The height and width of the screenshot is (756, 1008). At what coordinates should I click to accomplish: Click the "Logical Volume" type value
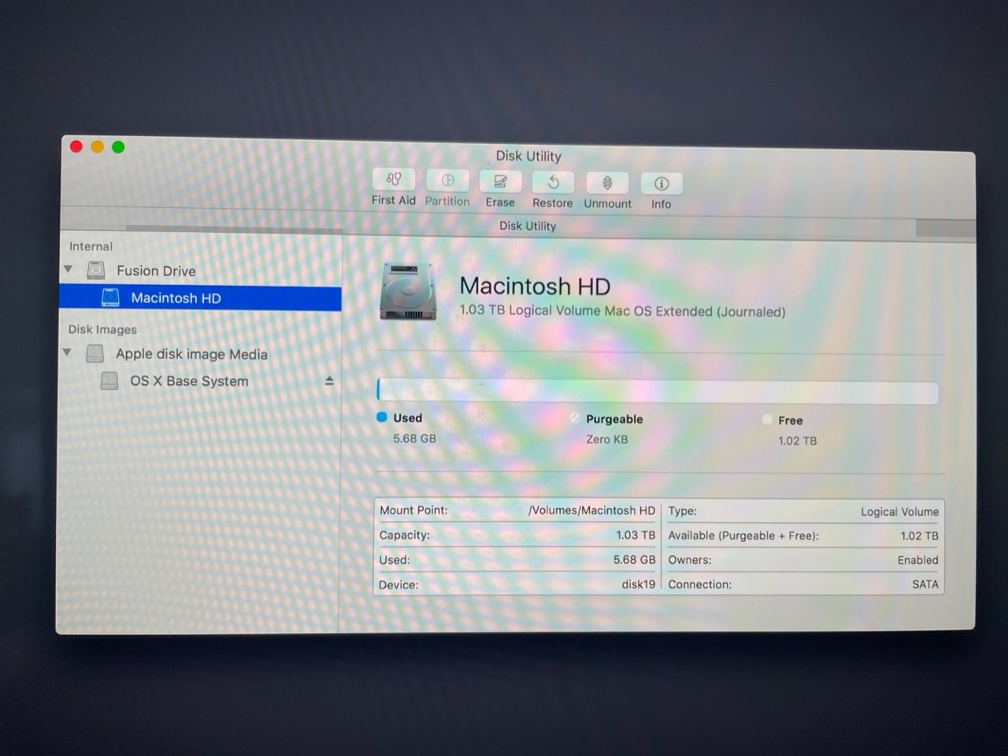pos(899,512)
